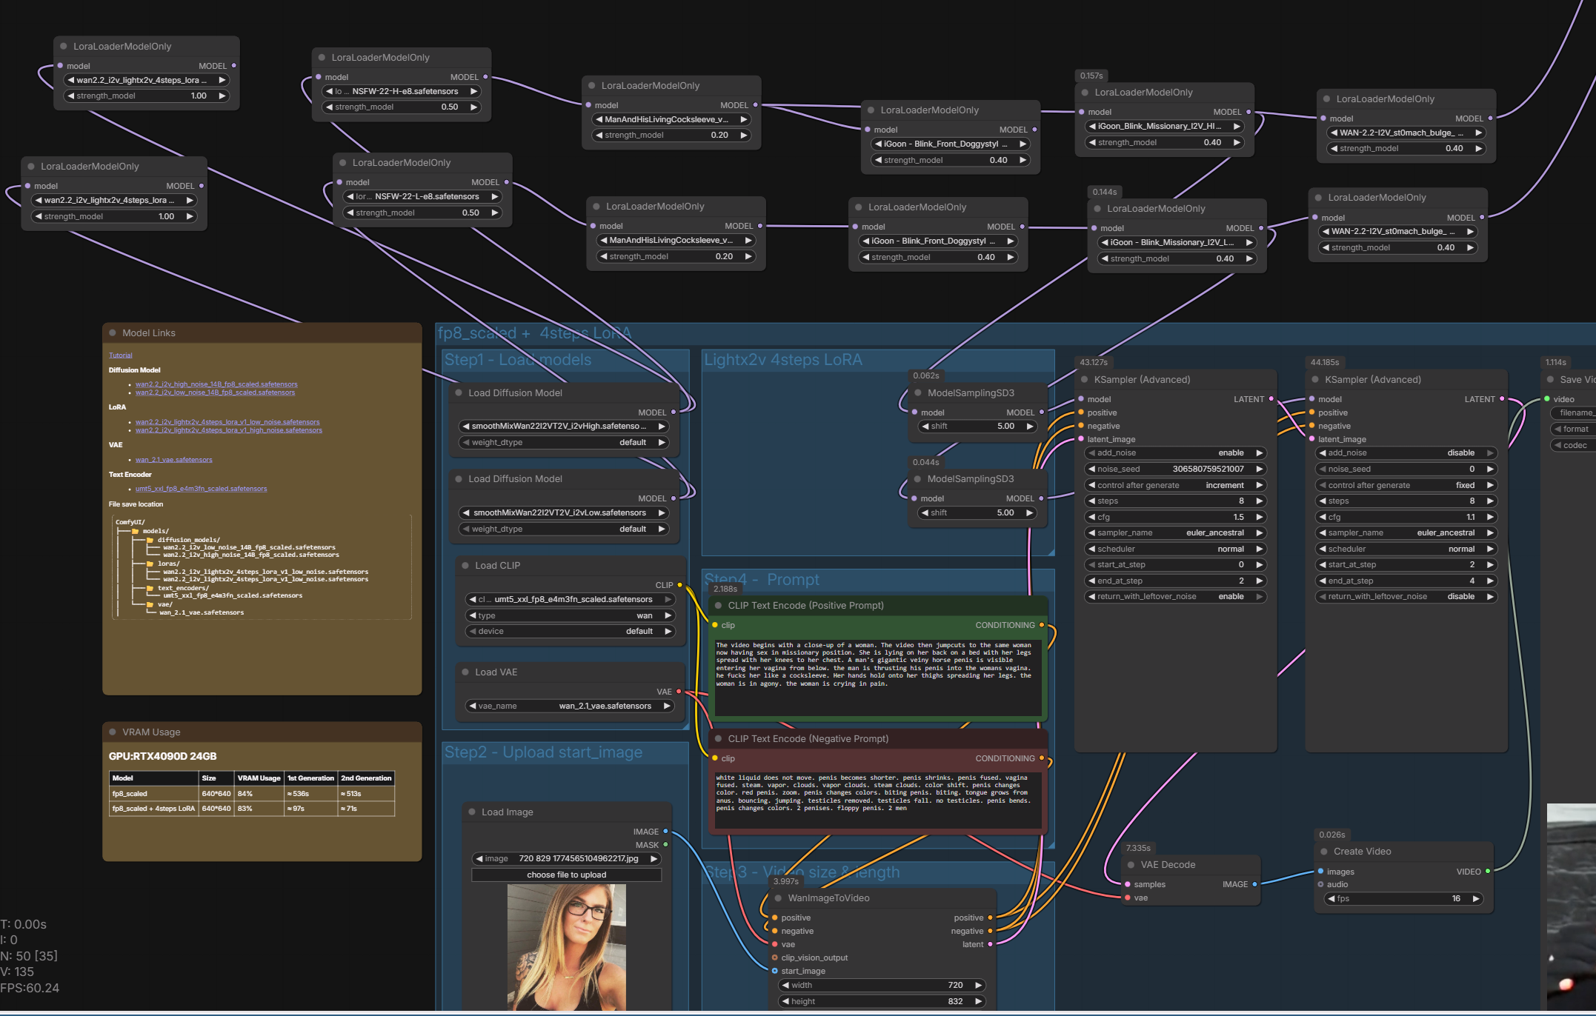
Task: Collapse the Load CLIP node via its title dot
Action: click(465, 566)
